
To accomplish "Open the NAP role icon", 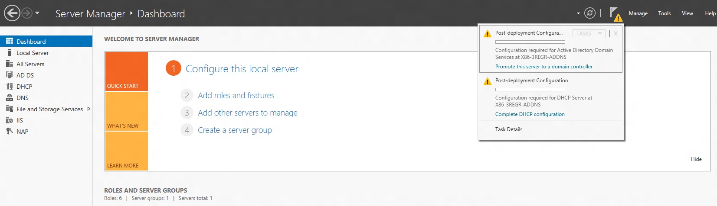I will click(x=9, y=131).
